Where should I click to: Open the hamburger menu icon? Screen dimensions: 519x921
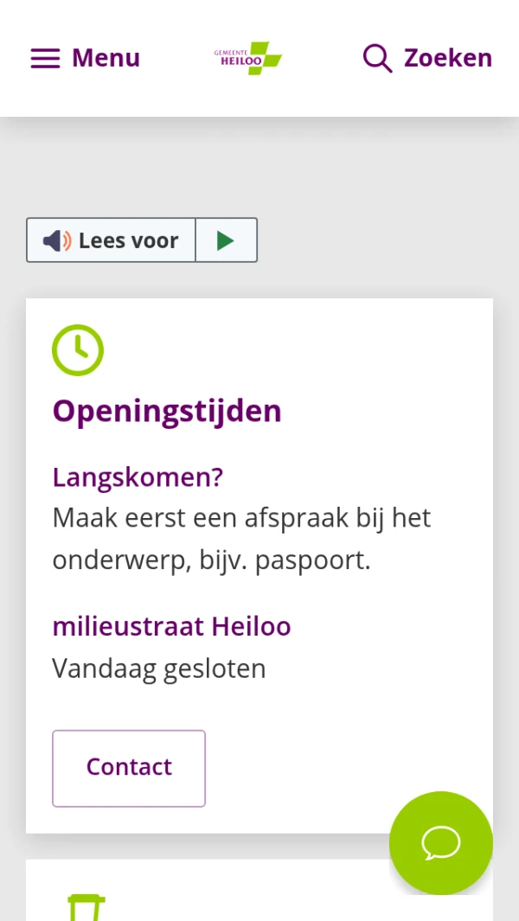coord(45,58)
